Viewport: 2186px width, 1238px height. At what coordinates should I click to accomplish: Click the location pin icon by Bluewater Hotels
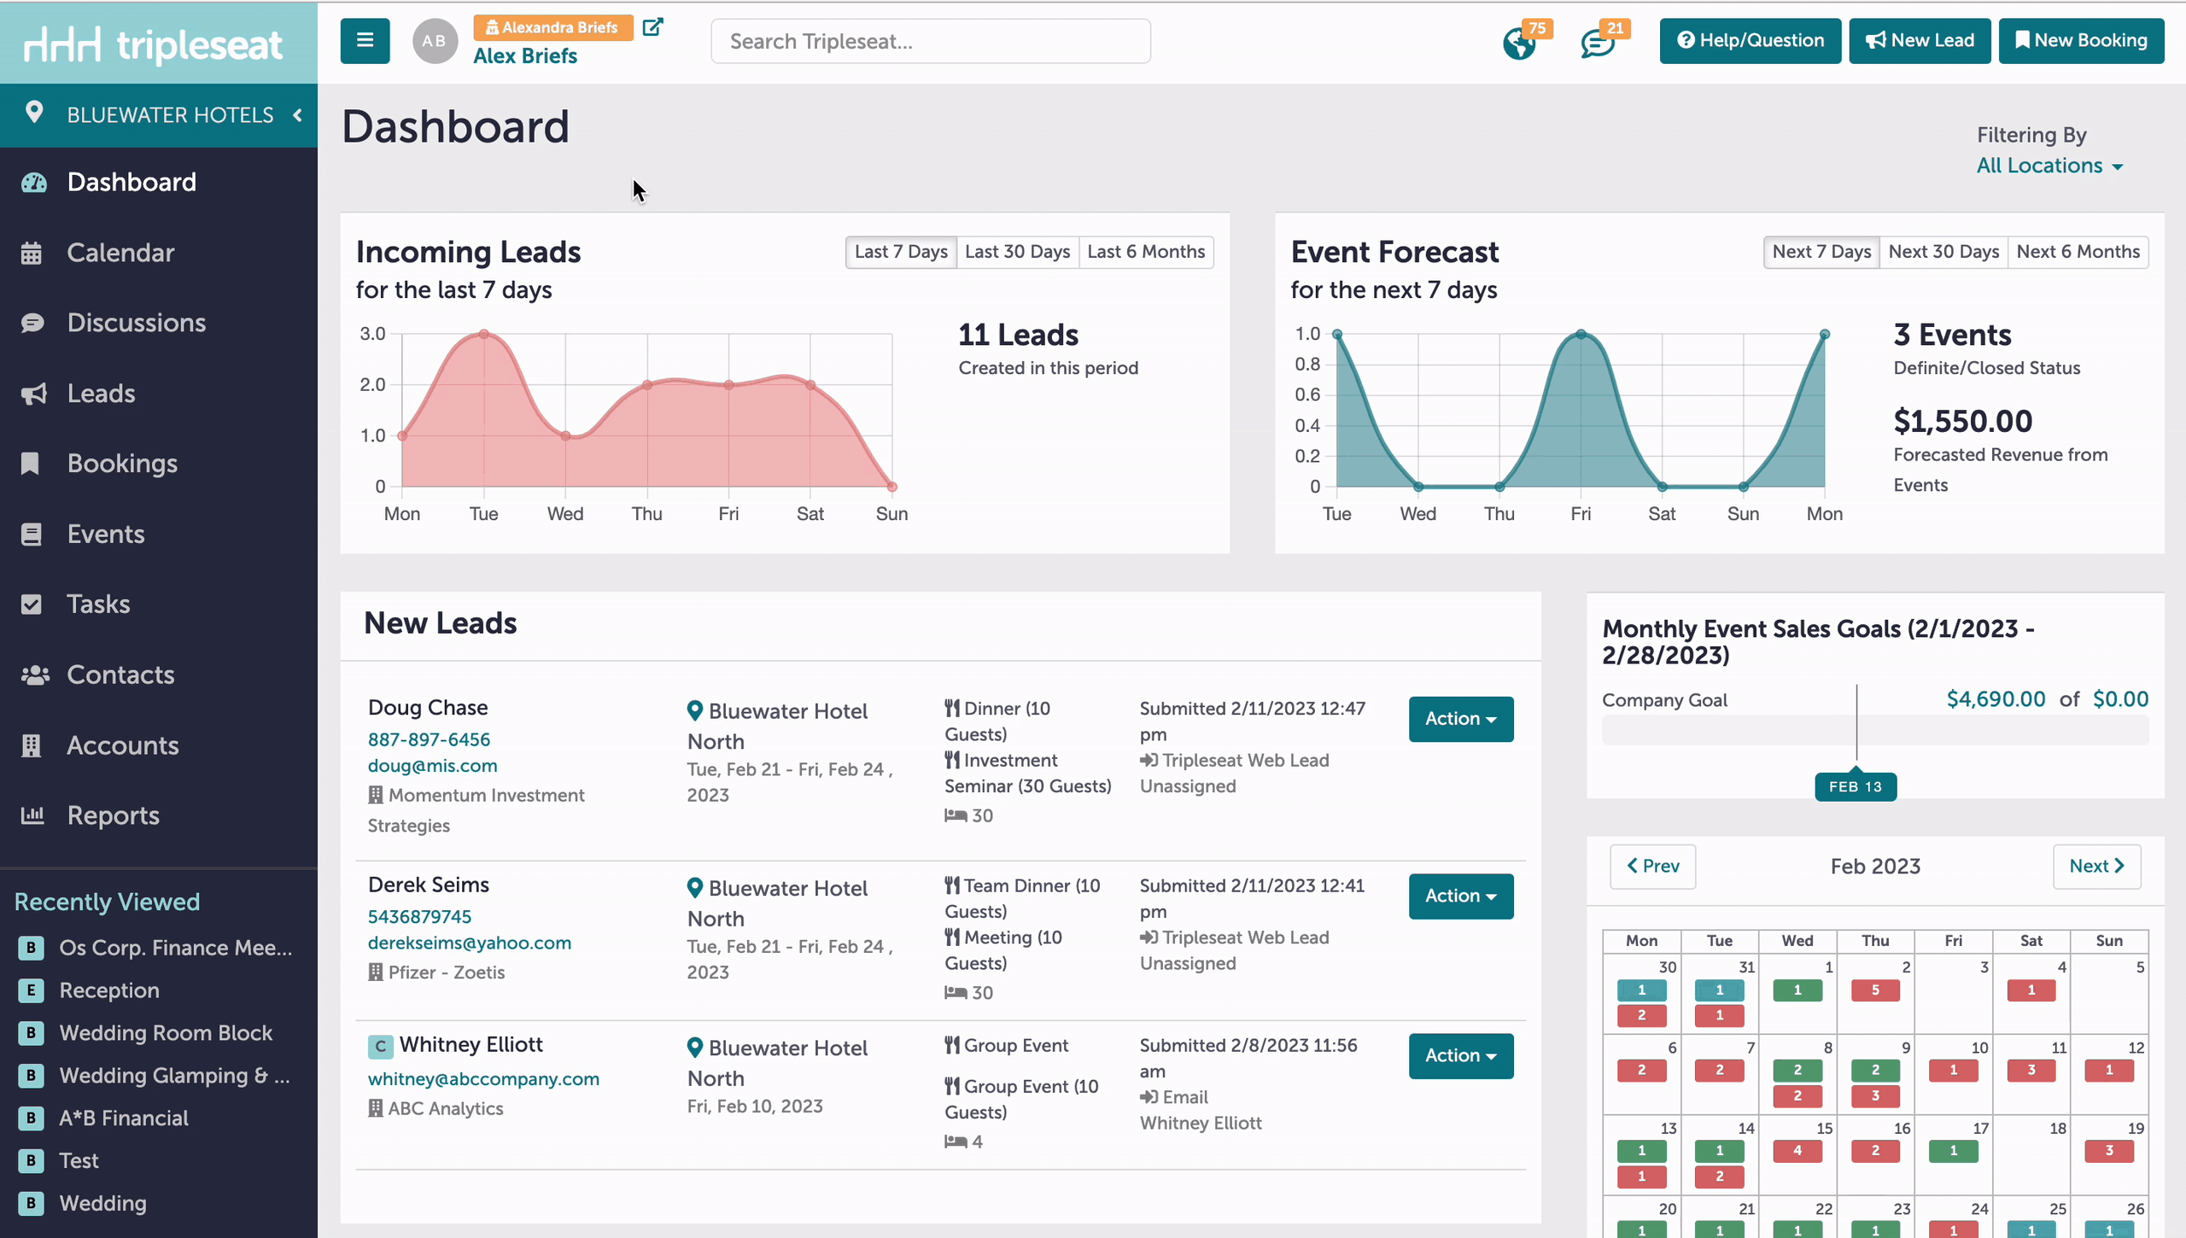[34, 113]
